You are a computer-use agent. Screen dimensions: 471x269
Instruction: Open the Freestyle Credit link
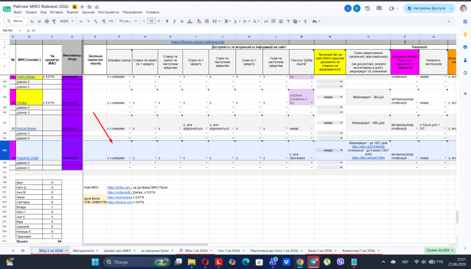[x=28, y=158]
